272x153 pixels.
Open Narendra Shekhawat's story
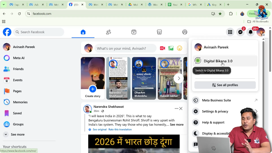(118, 78)
